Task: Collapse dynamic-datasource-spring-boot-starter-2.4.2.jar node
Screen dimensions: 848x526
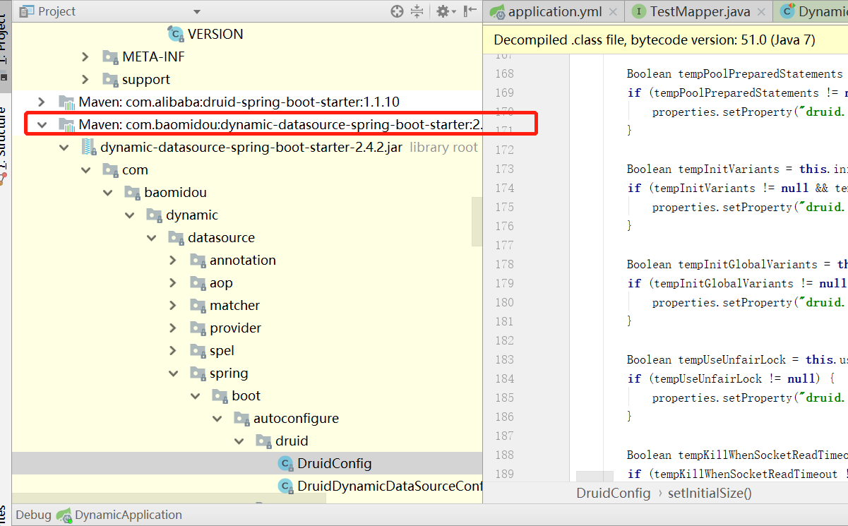Action: (x=64, y=147)
